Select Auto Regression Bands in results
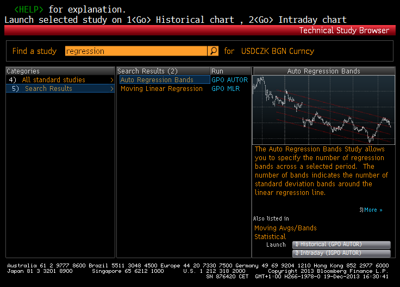400x287 pixels. point(165,80)
